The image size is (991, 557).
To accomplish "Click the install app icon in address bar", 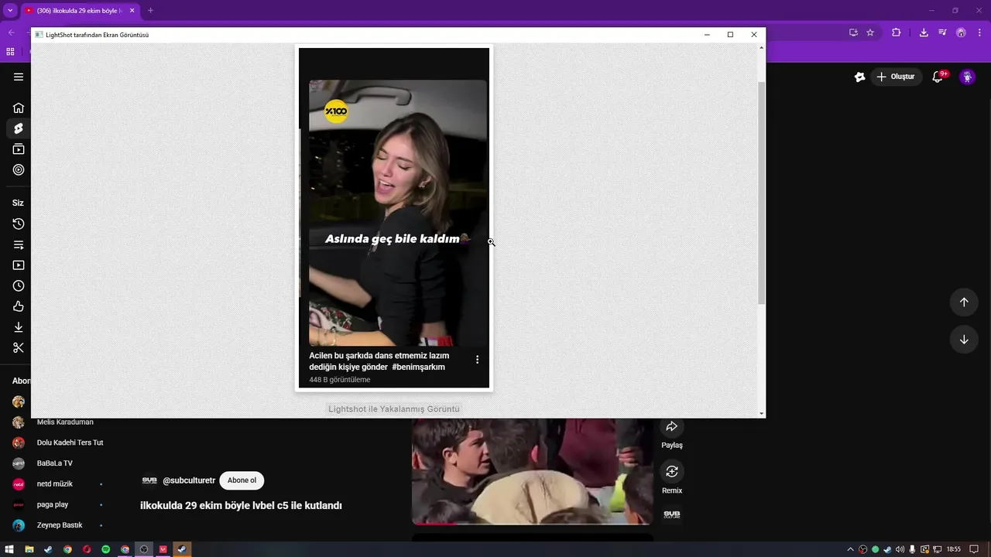I will [853, 32].
